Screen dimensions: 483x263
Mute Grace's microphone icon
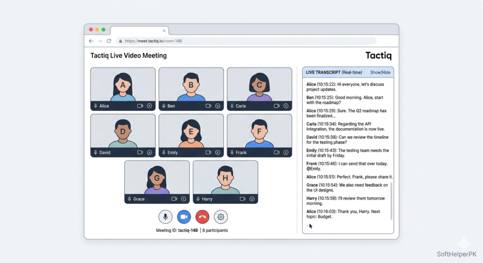pos(130,199)
